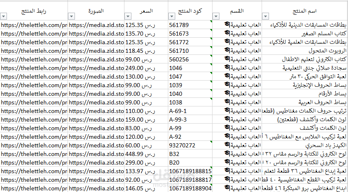
Task: Open the filter dropdown for اسم المنتج column
Action: (x=265, y=16)
